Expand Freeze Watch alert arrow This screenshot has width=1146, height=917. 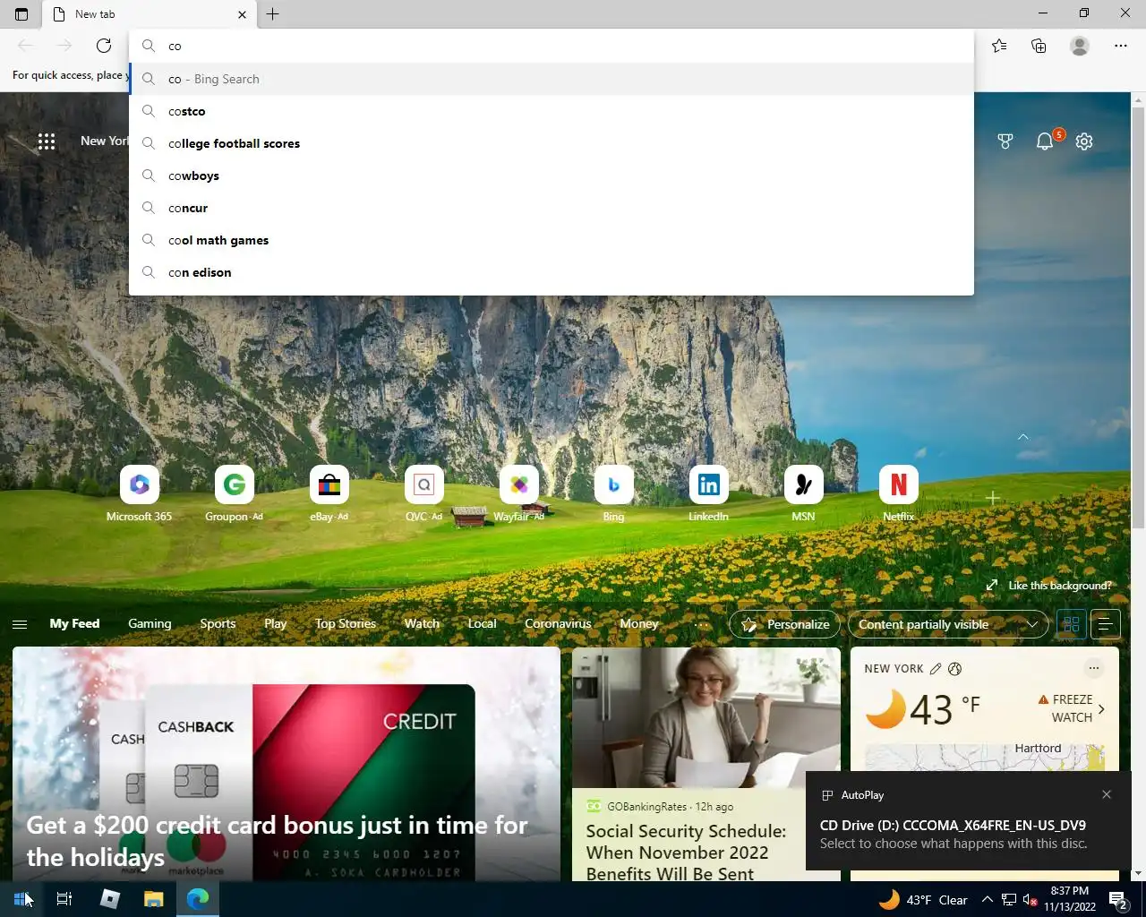[x=1101, y=709]
